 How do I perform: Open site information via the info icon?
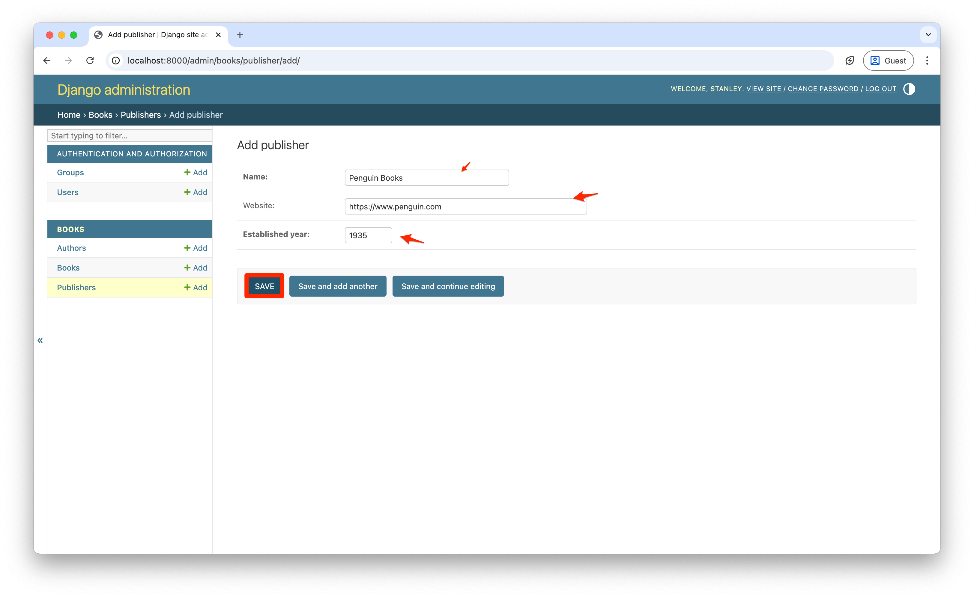point(115,61)
